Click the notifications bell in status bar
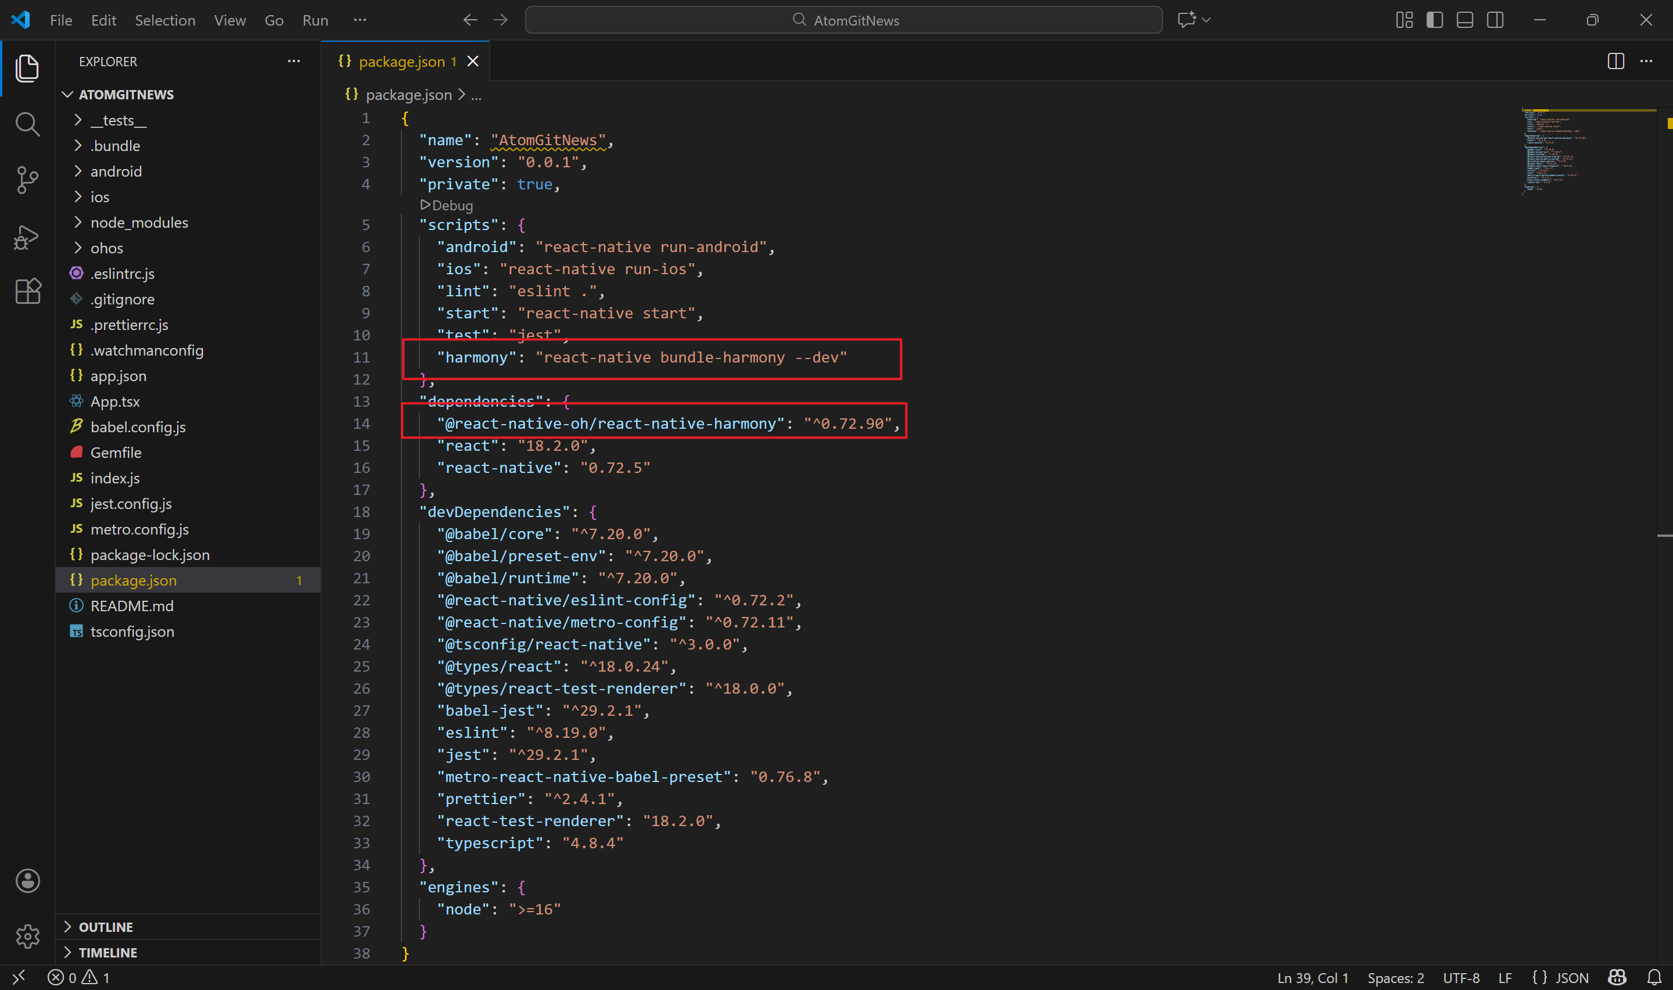The width and height of the screenshot is (1673, 990). (1654, 978)
